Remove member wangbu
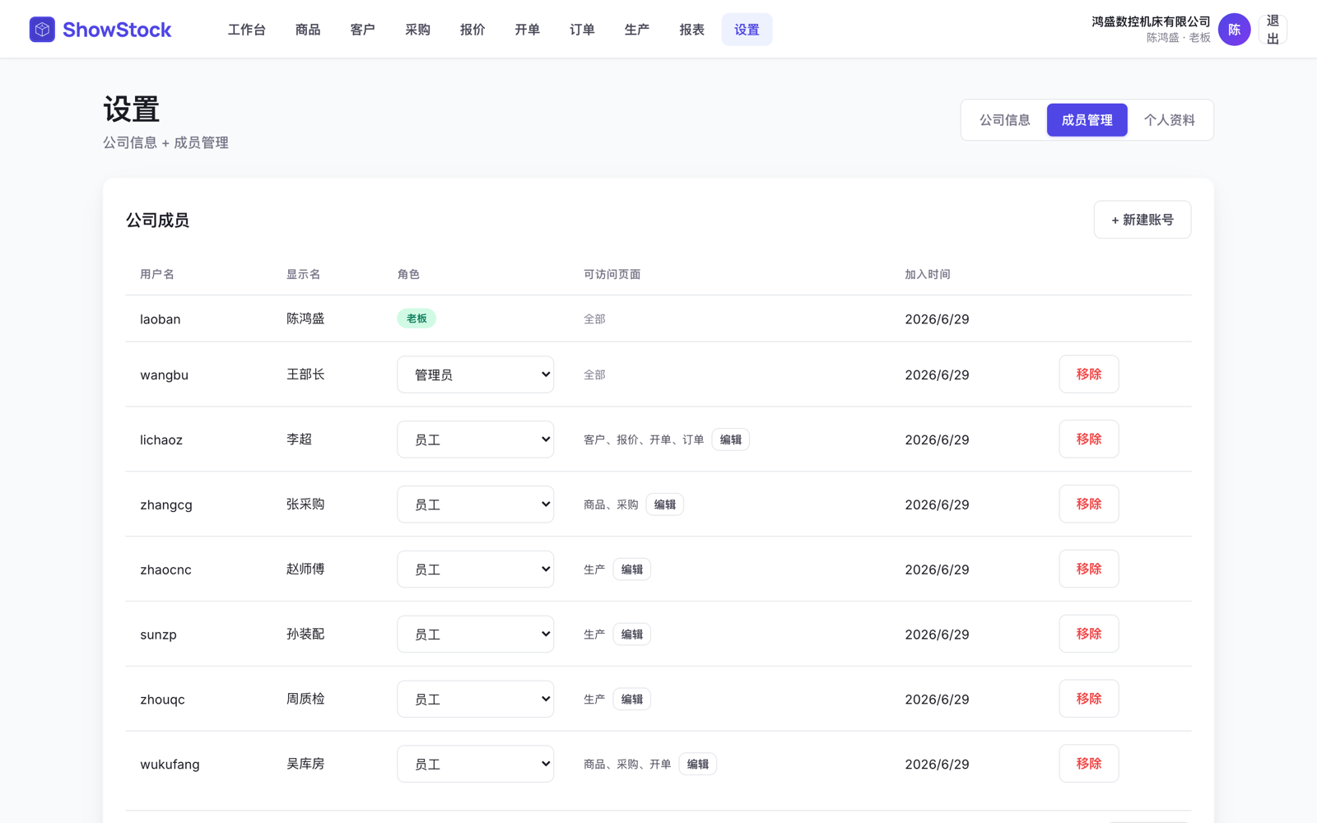1317x823 pixels. point(1088,374)
